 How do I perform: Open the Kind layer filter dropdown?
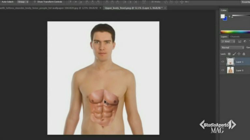[228, 42]
